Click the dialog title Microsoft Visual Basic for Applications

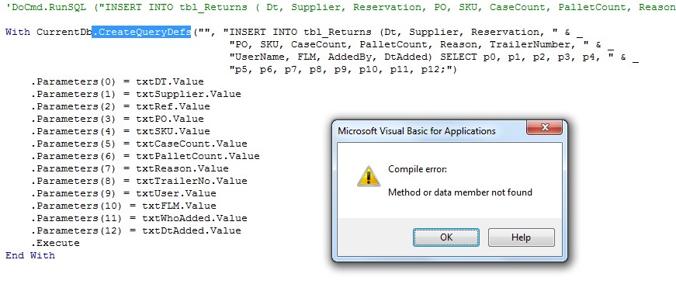pyautogui.click(x=417, y=131)
